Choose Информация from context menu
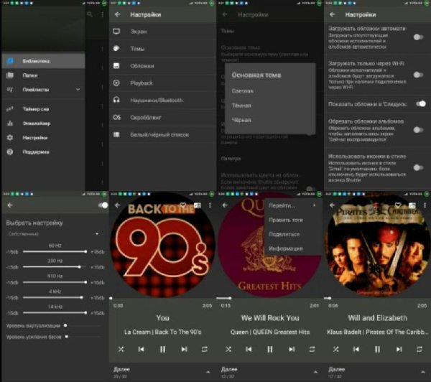This screenshot has width=431, height=382. (x=293, y=248)
